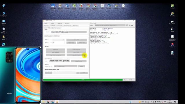Click the Write IMEI button
The width and height of the screenshot is (185, 104).
click(x=76, y=40)
